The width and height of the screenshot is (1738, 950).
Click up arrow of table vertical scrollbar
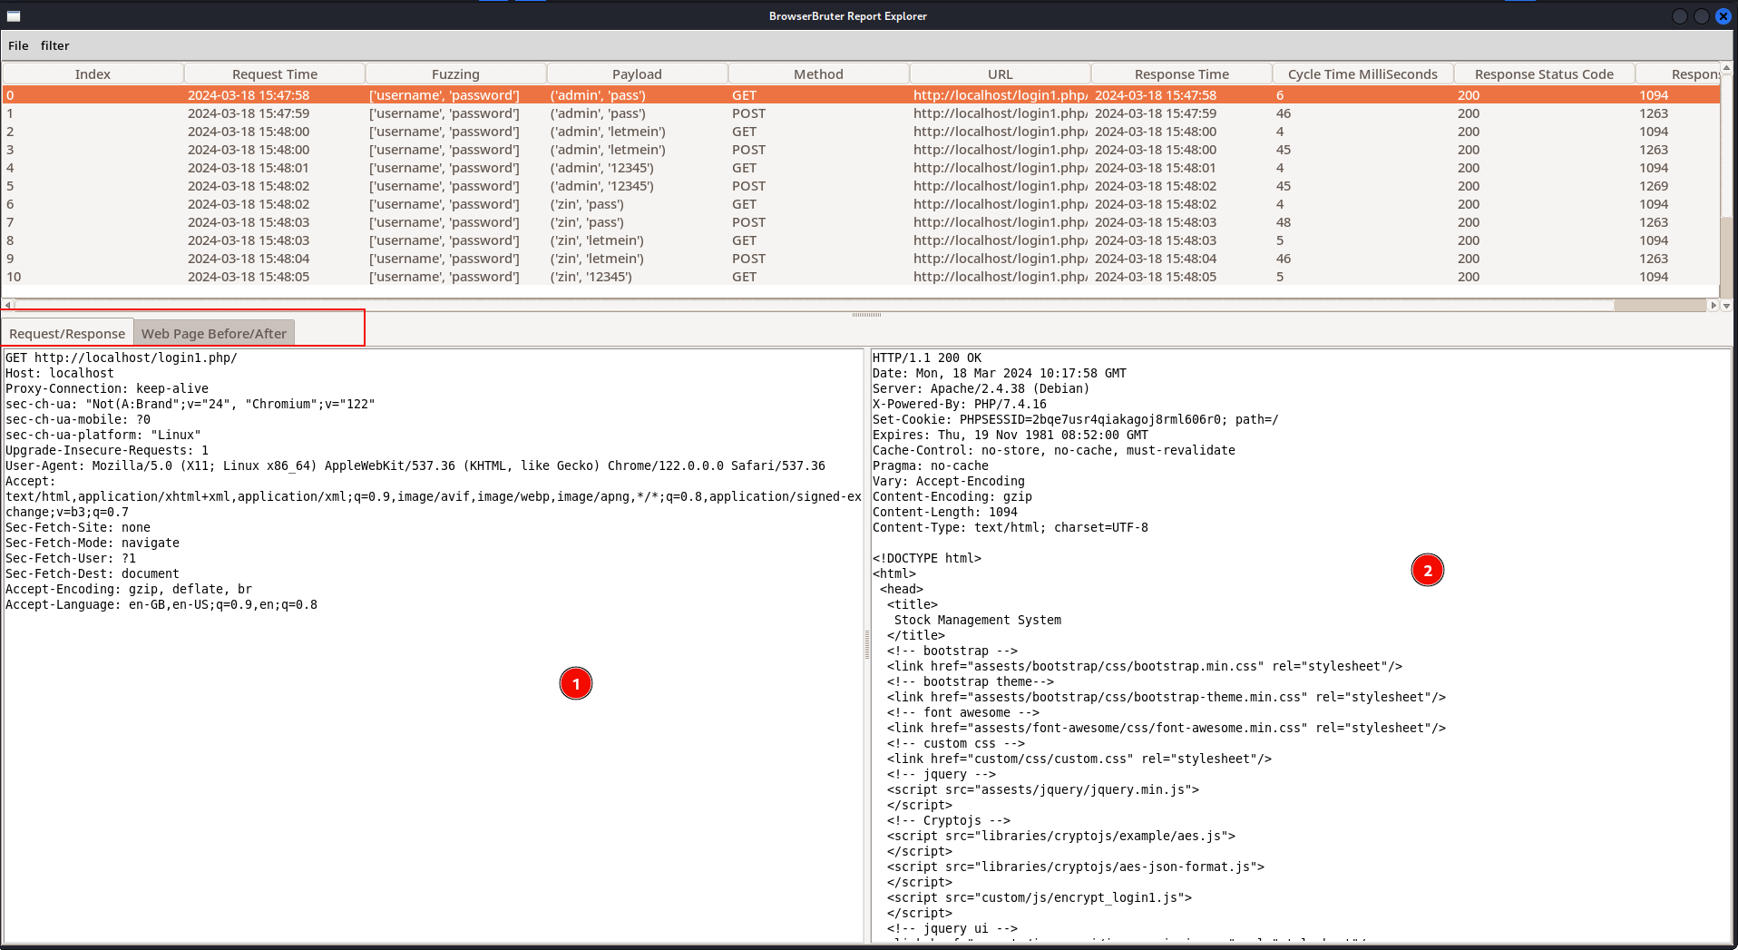(1726, 68)
